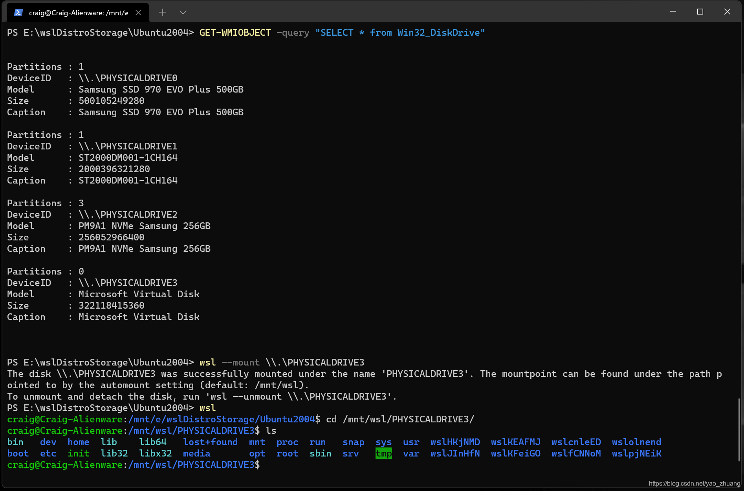The image size is (744, 491).
Task: Click the init file name
Action: point(79,453)
